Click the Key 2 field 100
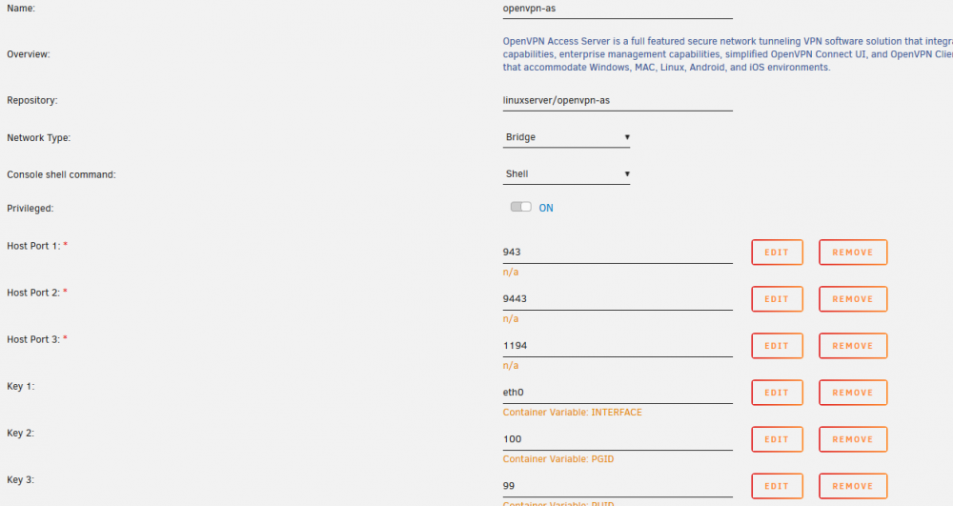Image resolution: width=953 pixels, height=506 pixels. pyautogui.click(x=618, y=440)
